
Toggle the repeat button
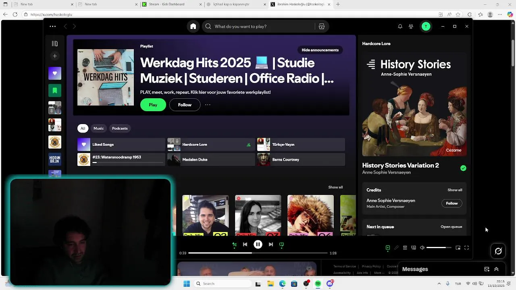pos(282,244)
